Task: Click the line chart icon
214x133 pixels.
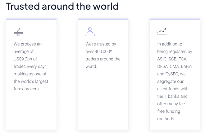Action: coord(162,31)
